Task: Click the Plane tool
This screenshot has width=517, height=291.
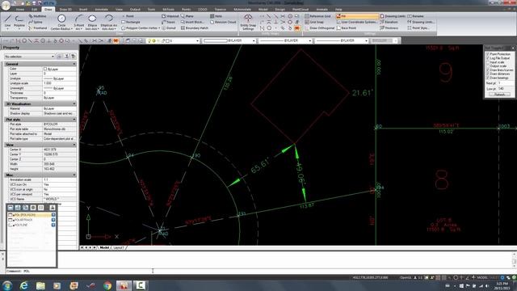Action: [187, 16]
